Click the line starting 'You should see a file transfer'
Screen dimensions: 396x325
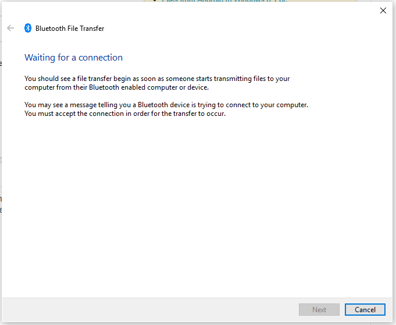[157, 79]
